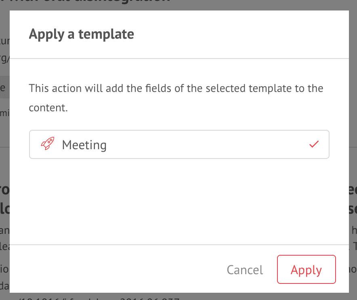Click the dimmed backdrop left of the dialog
The width and height of the screenshot is (357, 300).
(4, 159)
